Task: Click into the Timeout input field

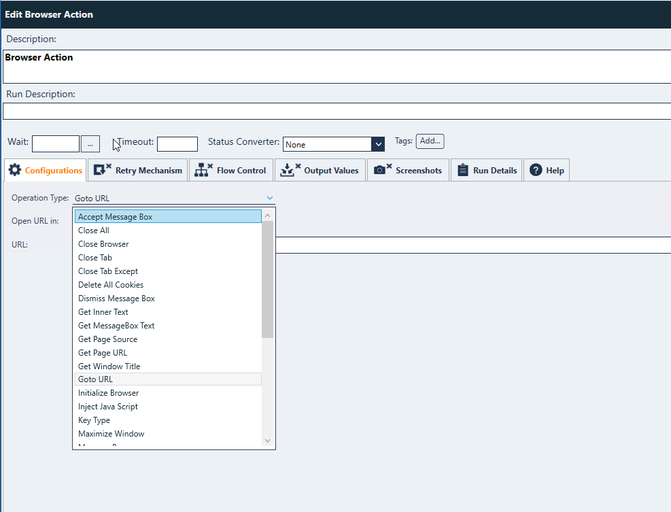Action: pos(177,144)
